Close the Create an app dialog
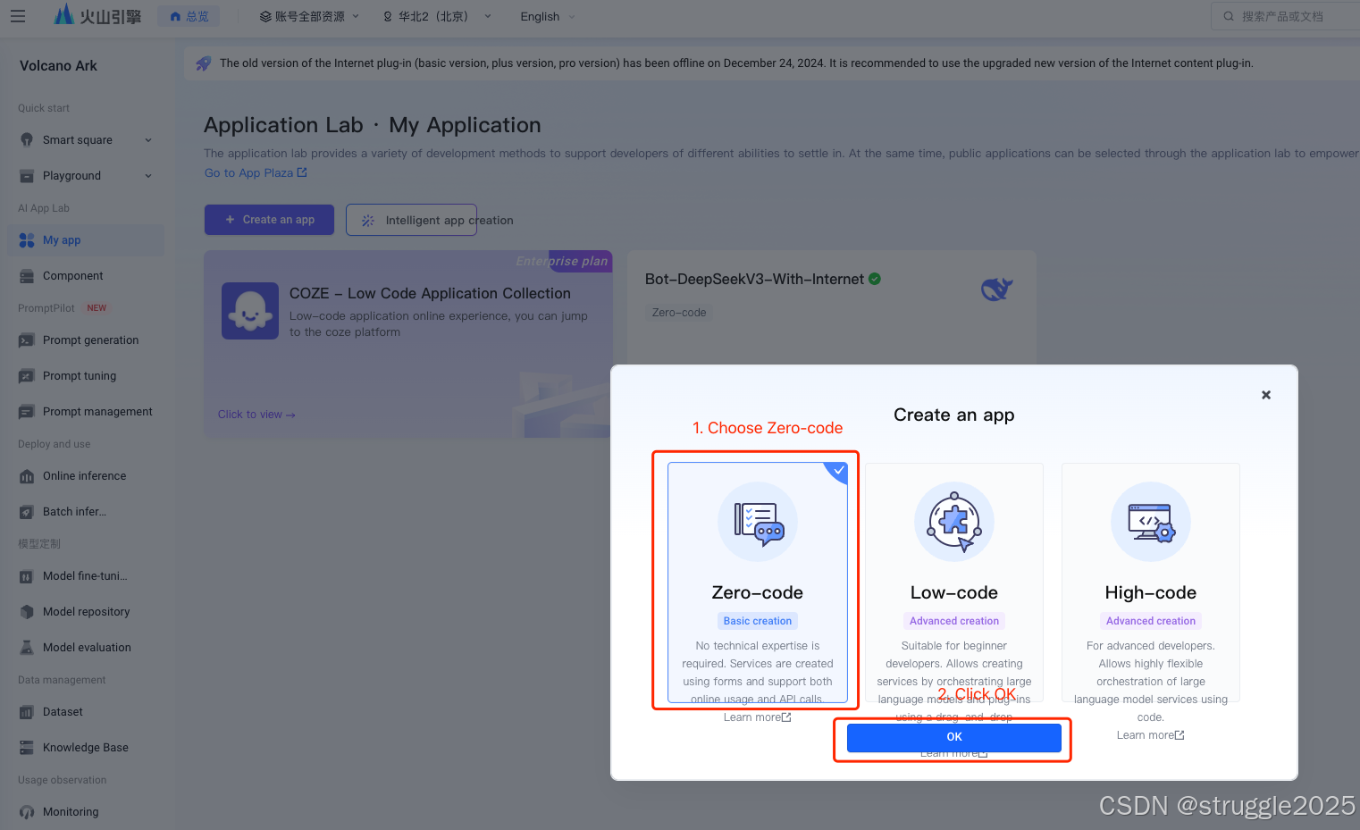This screenshot has width=1360, height=830. pyautogui.click(x=1266, y=395)
